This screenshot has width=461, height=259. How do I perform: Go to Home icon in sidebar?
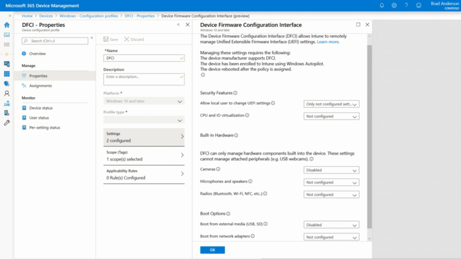pyautogui.click(x=7, y=25)
